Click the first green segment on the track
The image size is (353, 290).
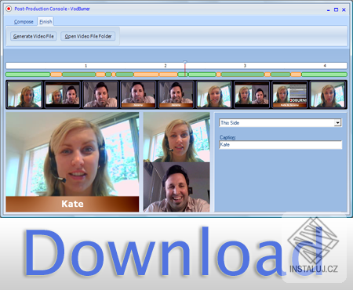point(28,74)
